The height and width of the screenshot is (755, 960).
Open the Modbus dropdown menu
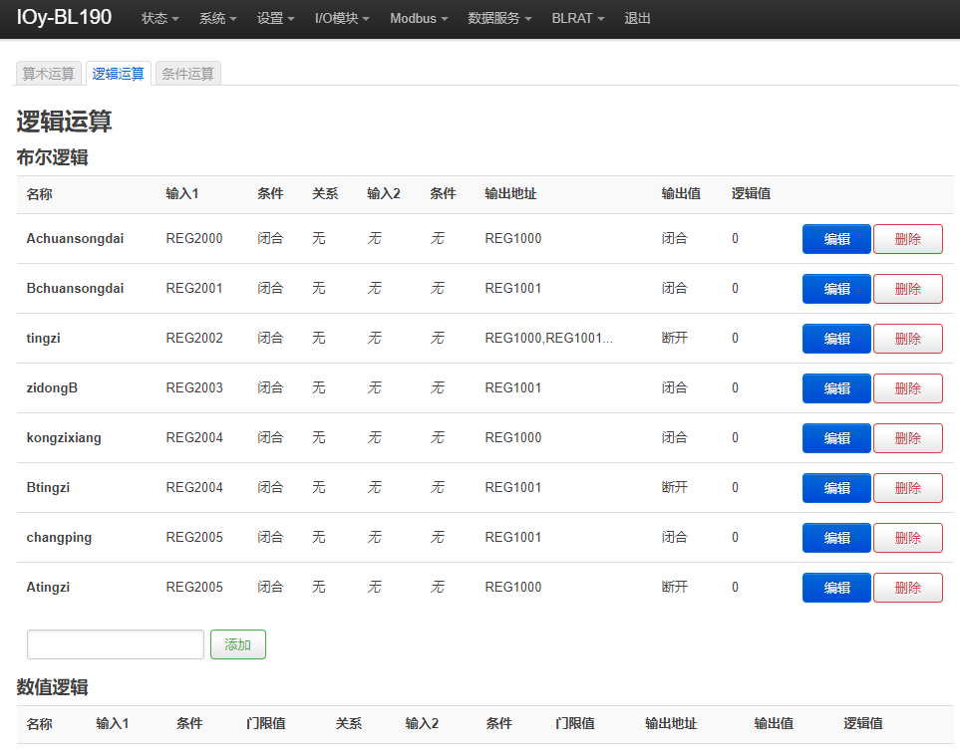(x=419, y=18)
